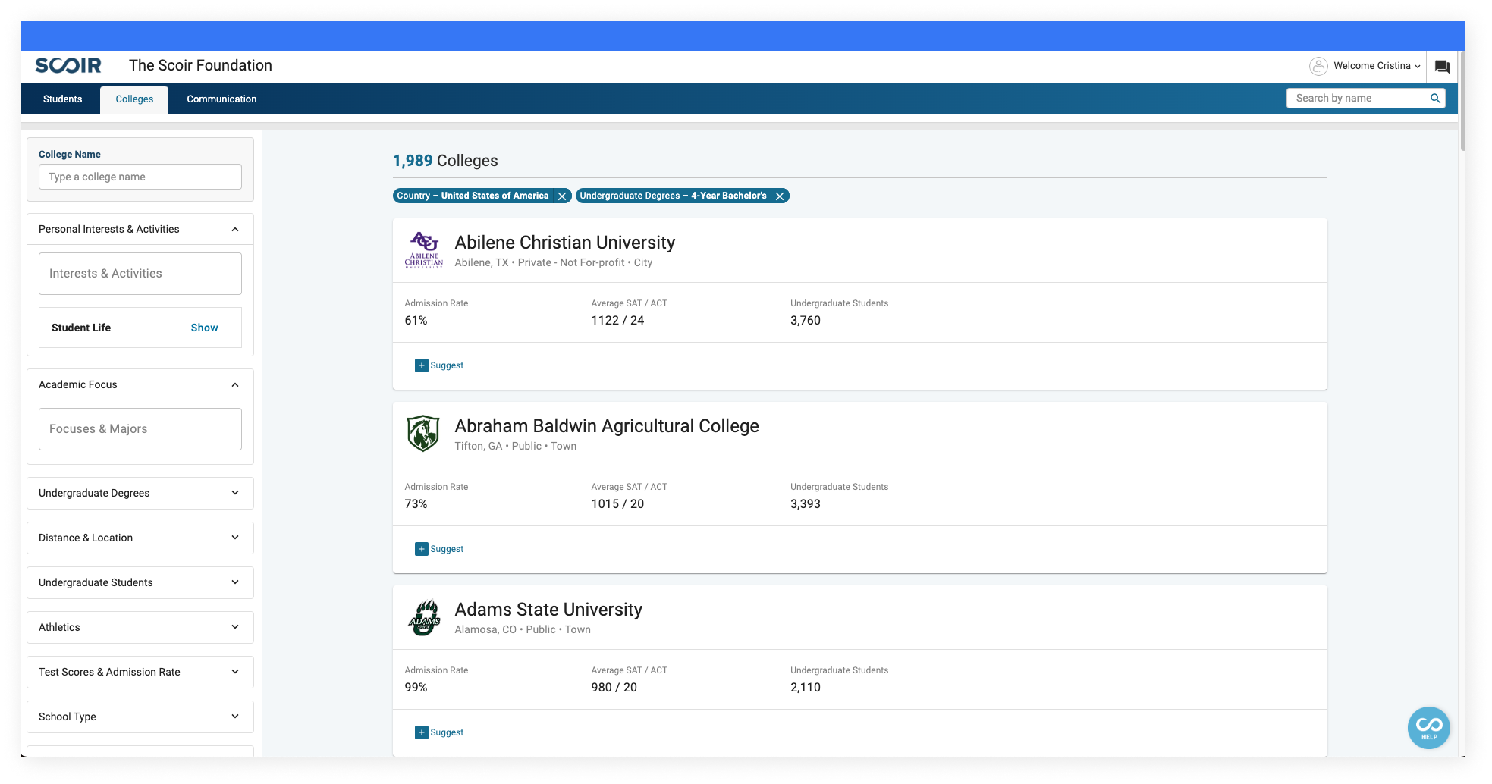Viewport: 1492px width, 784px height.
Task: Open Adams State University page
Action: click(x=548, y=610)
